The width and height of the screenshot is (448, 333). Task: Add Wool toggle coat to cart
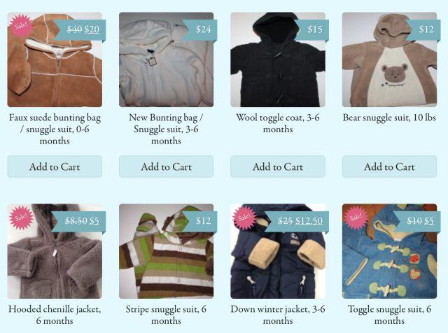point(278,166)
